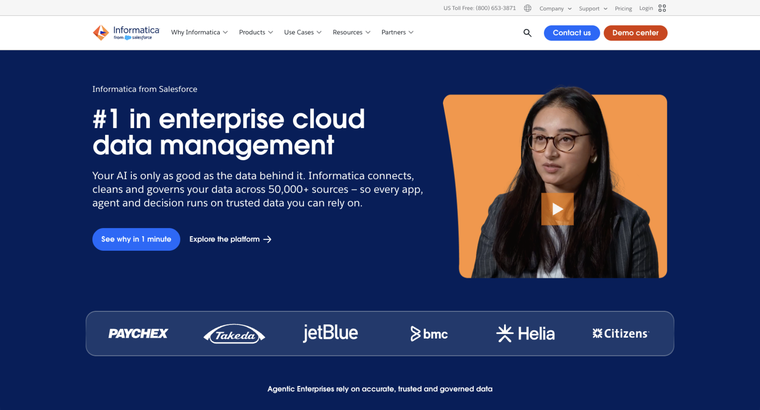
Task: Expand the Why Informatica menu
Action: point(199,32)
